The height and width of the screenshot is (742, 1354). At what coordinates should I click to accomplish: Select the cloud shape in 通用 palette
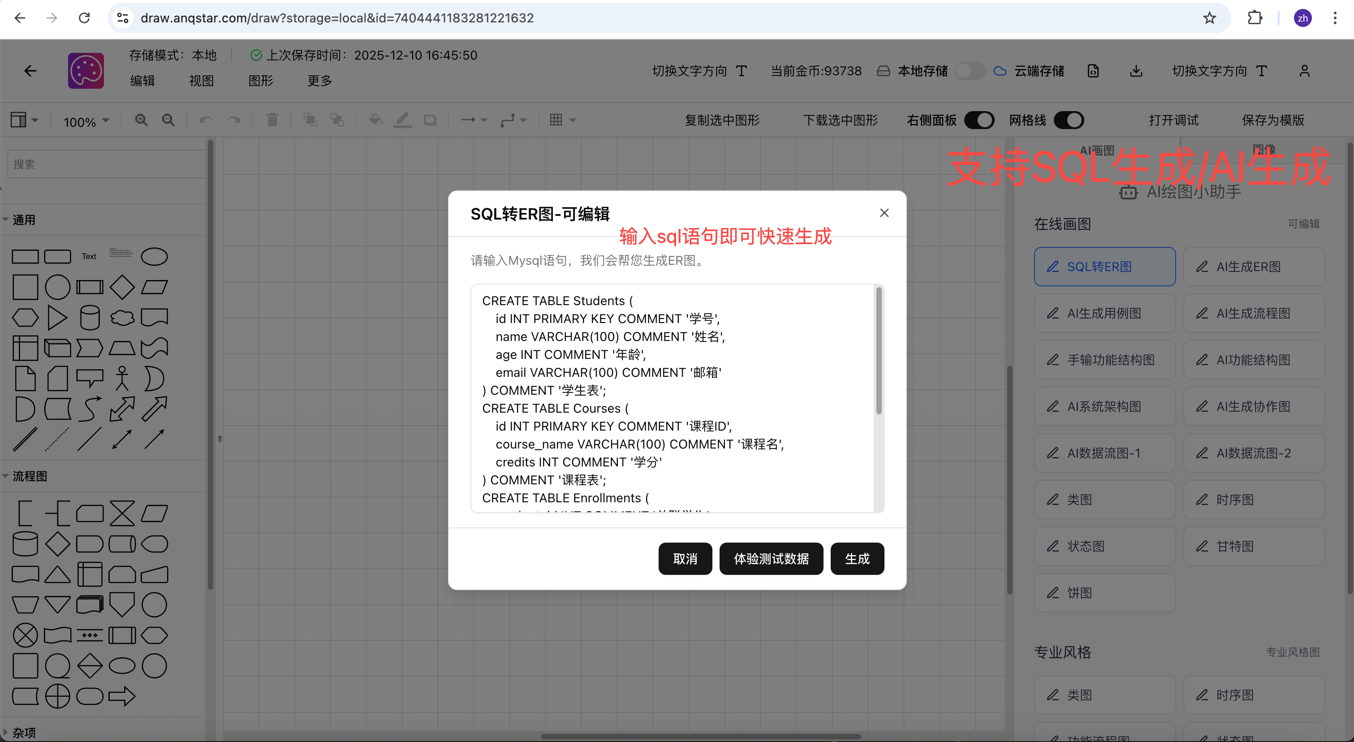(x=122, y=317)
